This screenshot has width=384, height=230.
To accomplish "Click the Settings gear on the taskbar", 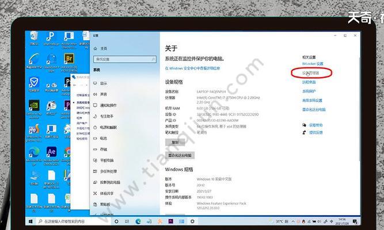I will coord(192,221).
